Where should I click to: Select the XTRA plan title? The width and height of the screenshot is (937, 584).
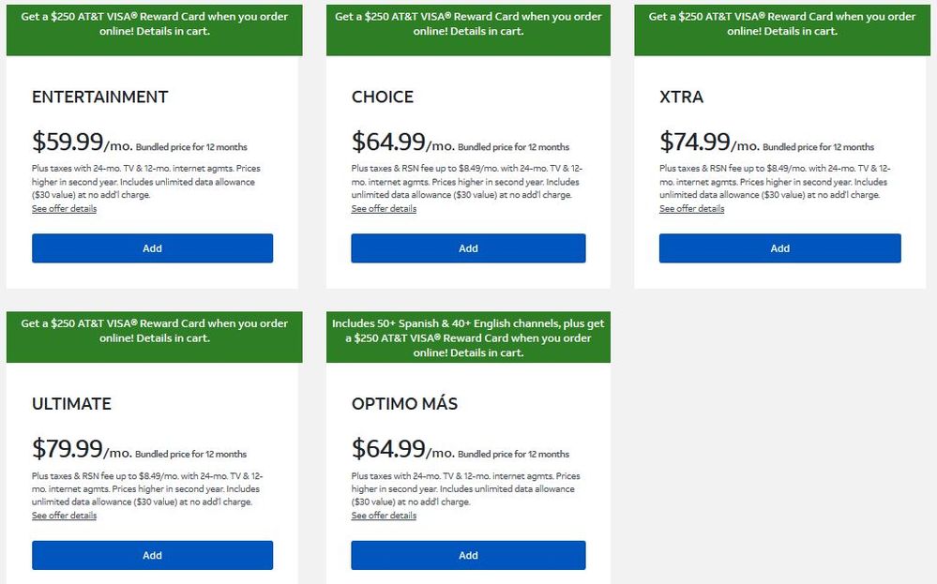tap(681, 97)
